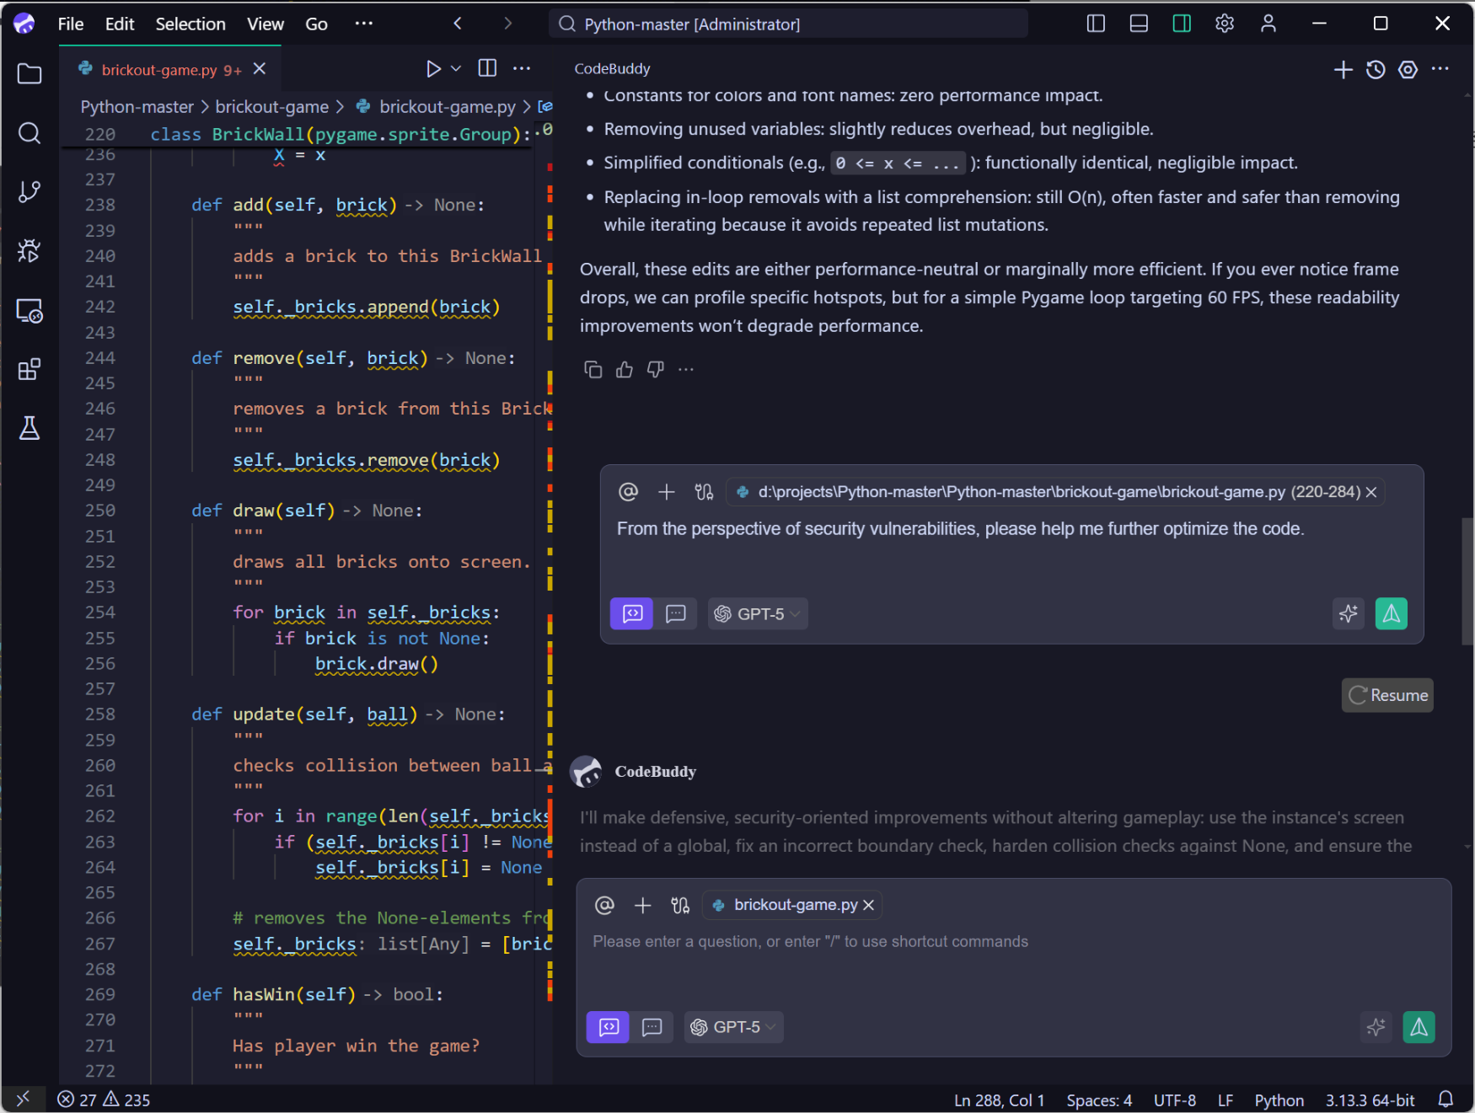Open more actions under the response
1475x1113 pixels.
pyautogui.click(x=685, y=369)
